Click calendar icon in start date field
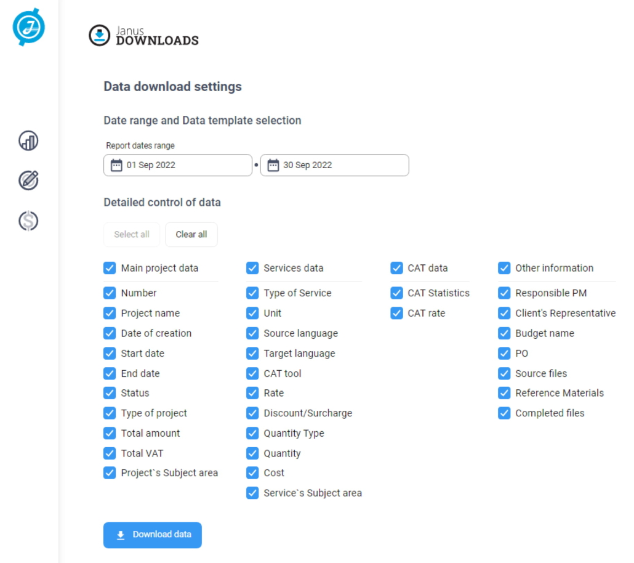This screenshot has width=634, height=563. [x=116, y=165]
